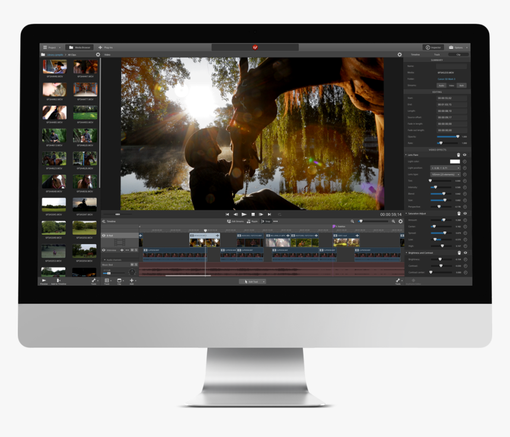Click the Play button under the preview

244,214
